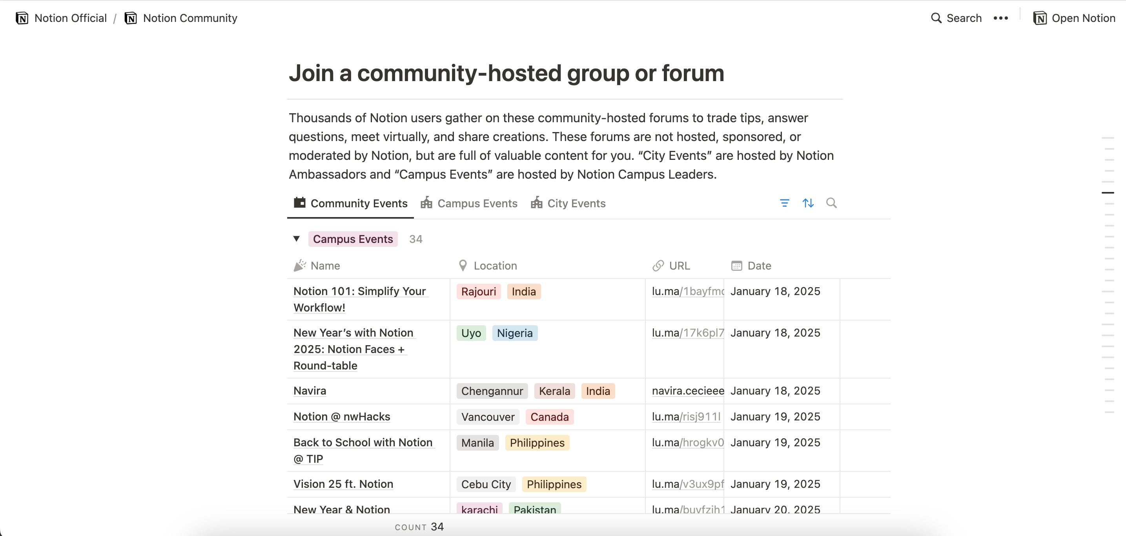The image size is (1126, 536).
Task: Click the Cebu City location tag
Action: (486, 484)
